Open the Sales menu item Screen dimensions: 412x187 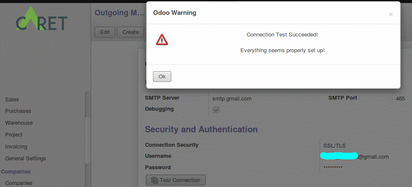pos(12,99)
